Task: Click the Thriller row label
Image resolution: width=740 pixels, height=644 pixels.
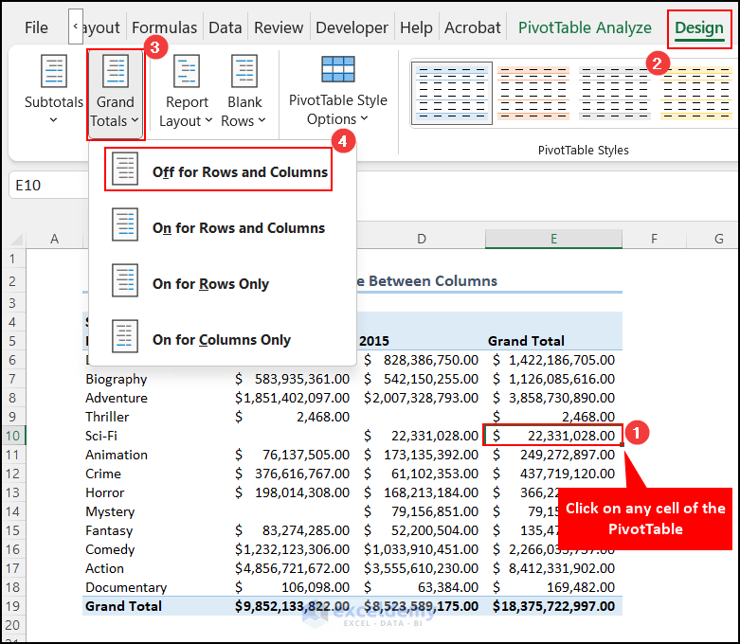Action: 107,417
